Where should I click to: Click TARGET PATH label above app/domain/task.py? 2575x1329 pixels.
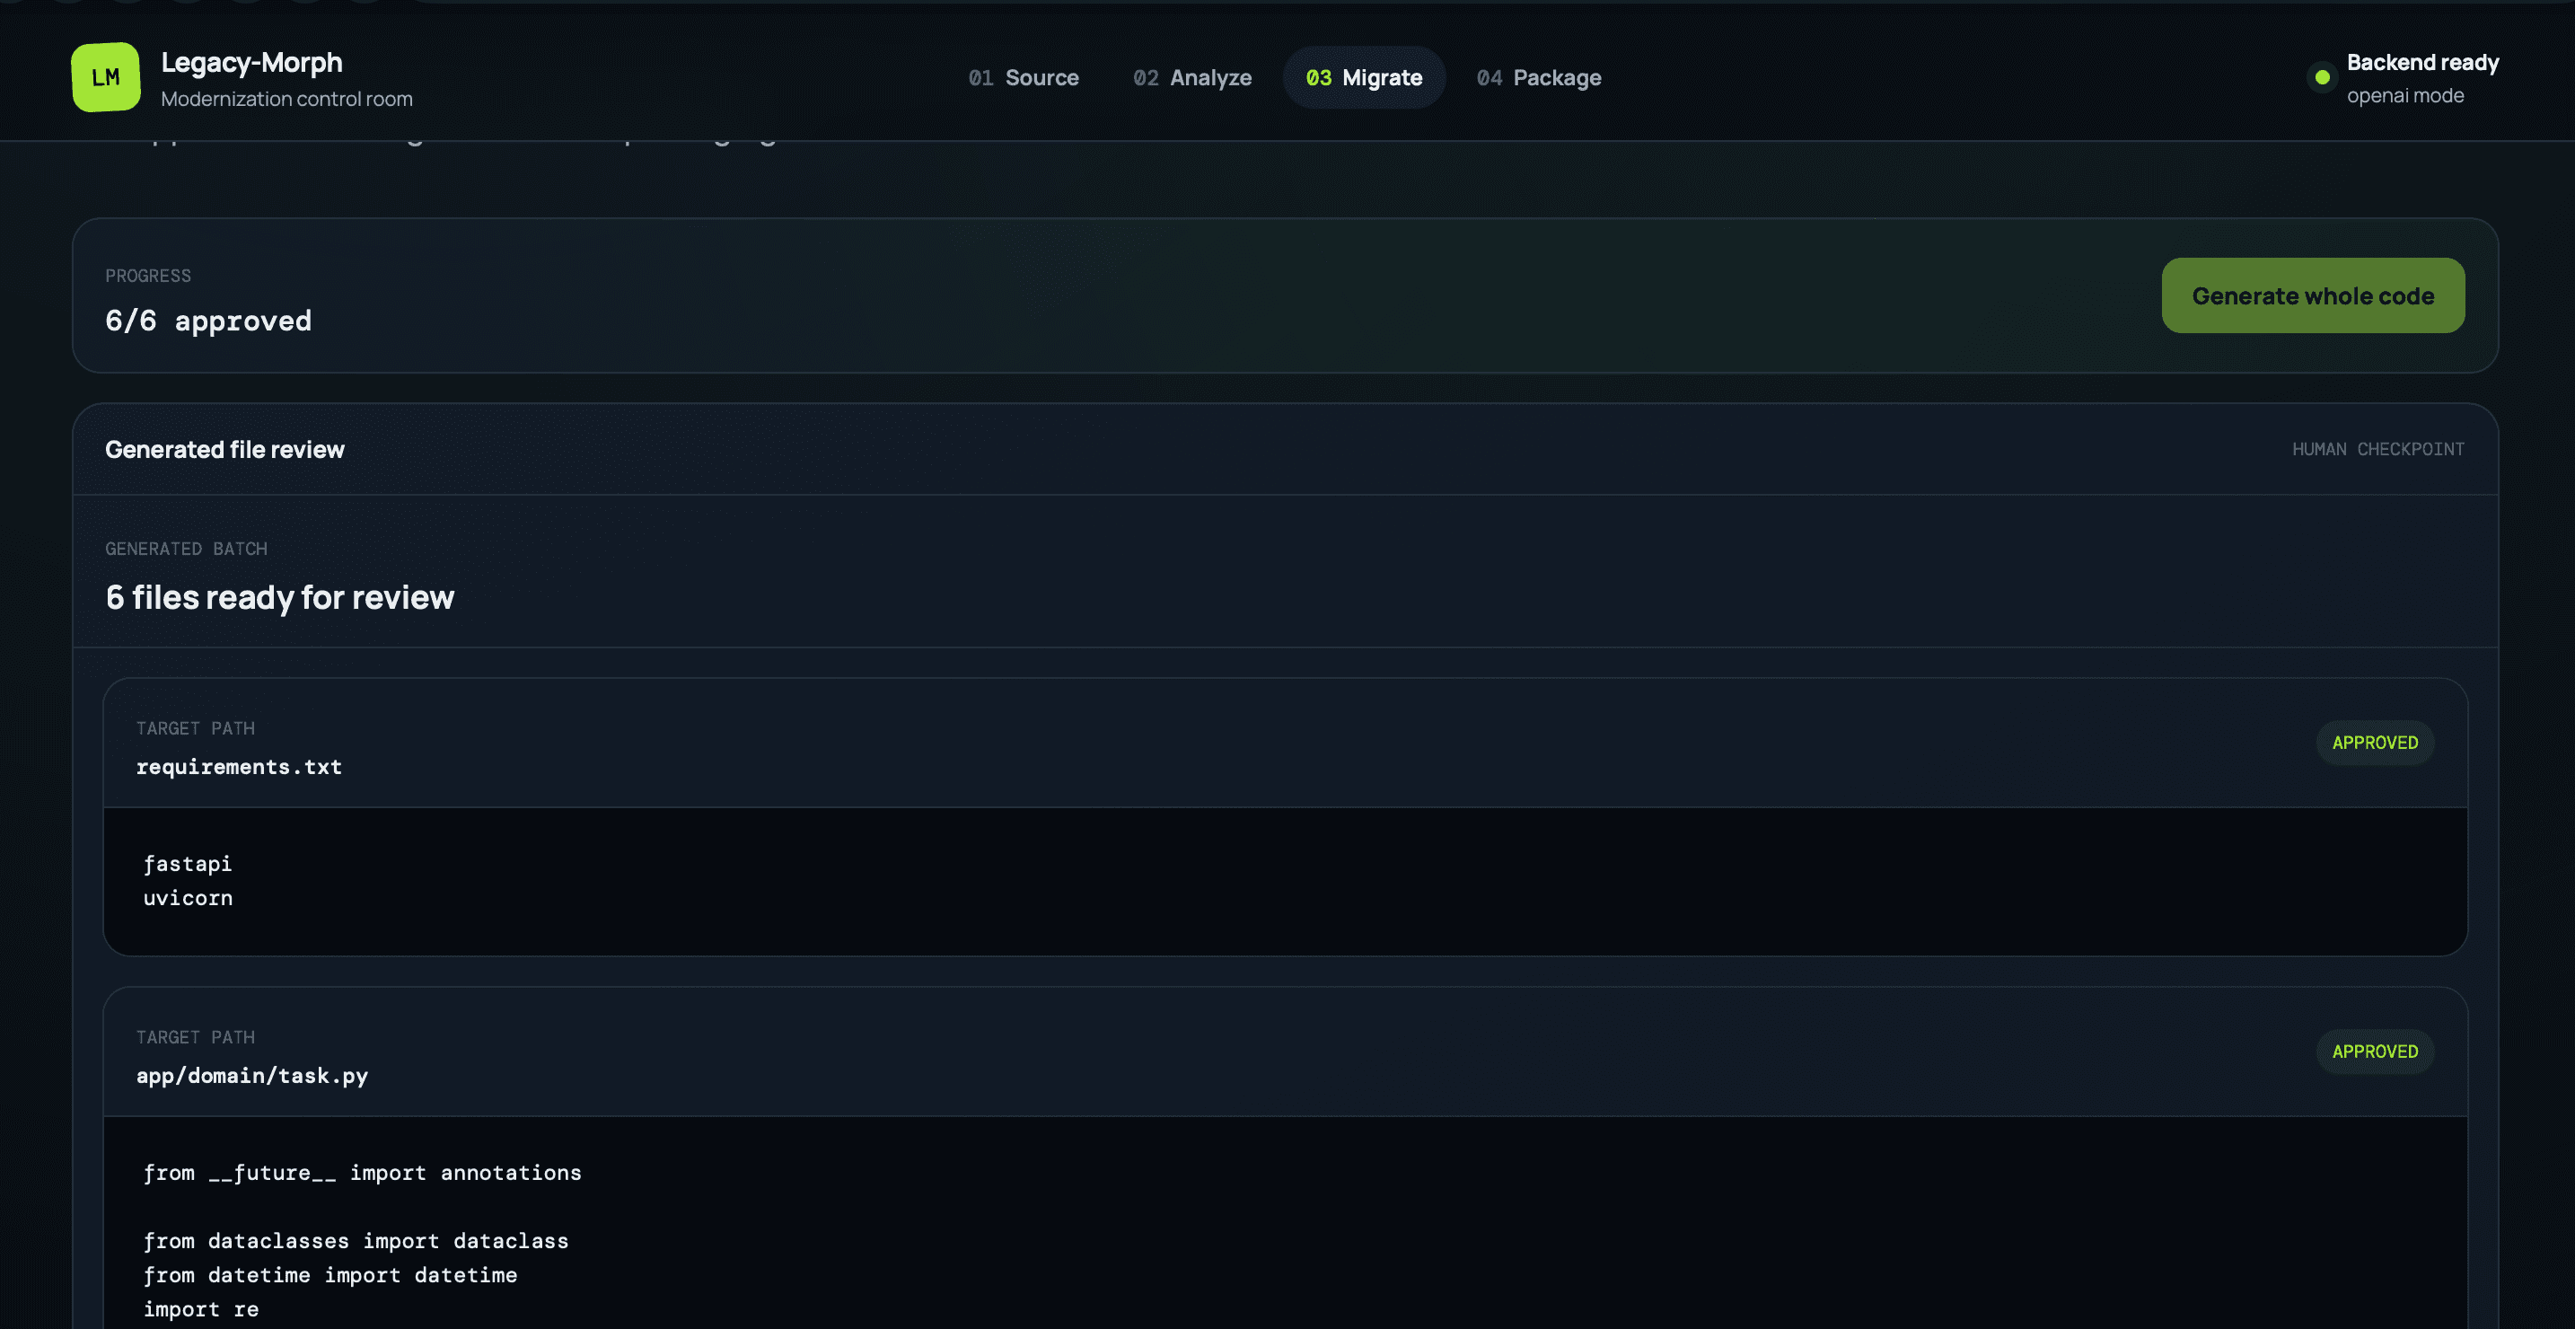click(x=196, y=1038)
